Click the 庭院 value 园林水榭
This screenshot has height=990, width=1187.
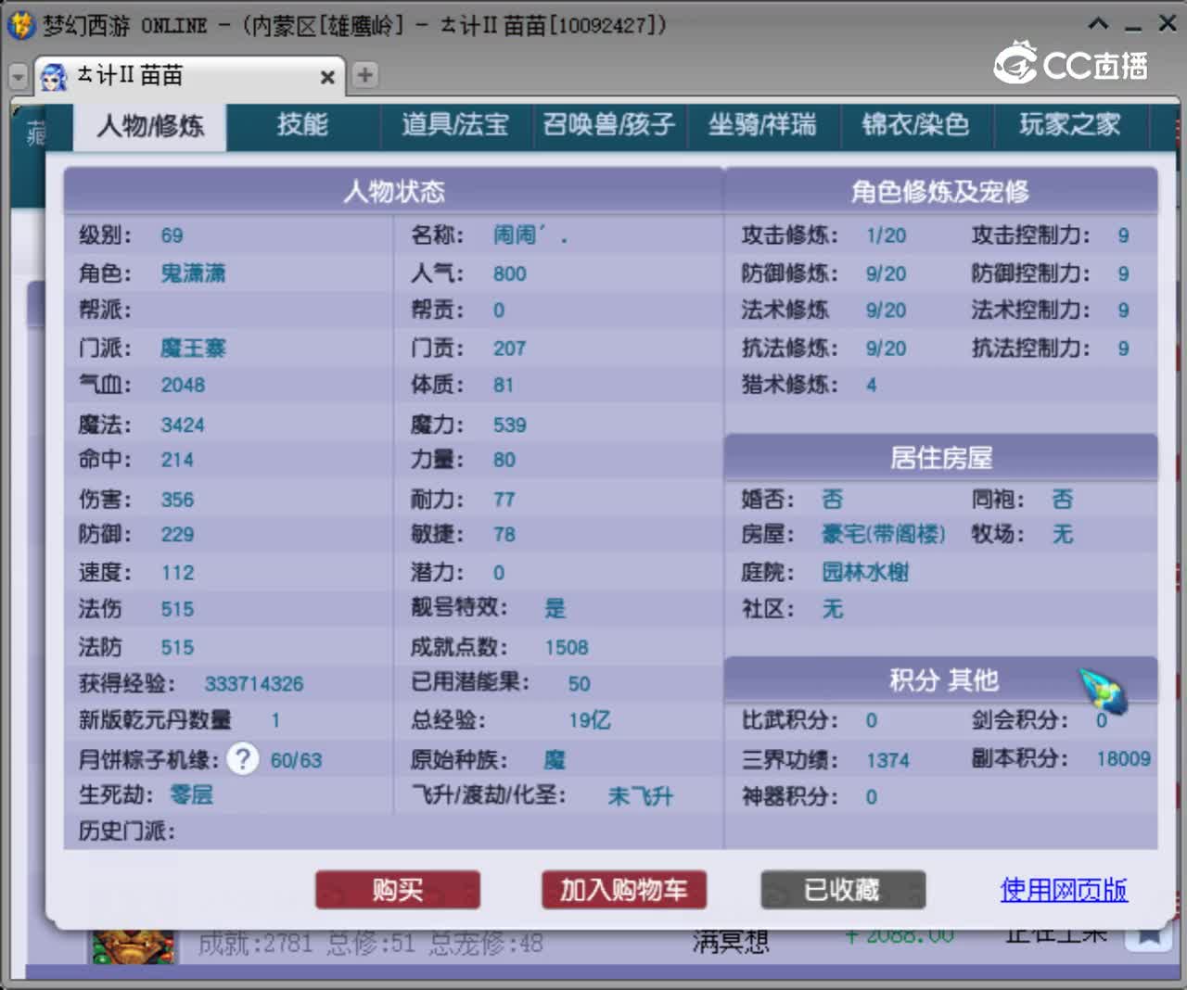coord(865,573)
